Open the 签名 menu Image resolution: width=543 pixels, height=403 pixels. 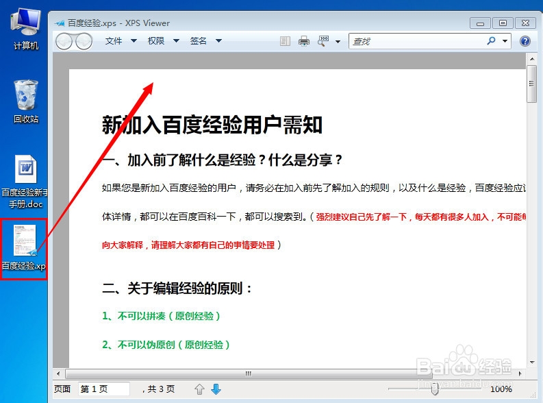click(198, 41)
